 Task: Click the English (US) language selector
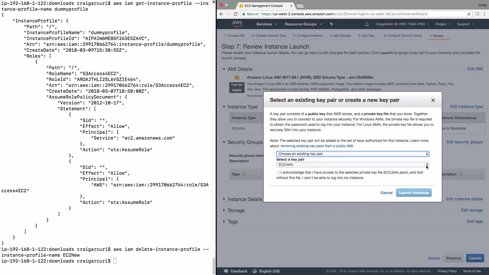pos(269,271)
